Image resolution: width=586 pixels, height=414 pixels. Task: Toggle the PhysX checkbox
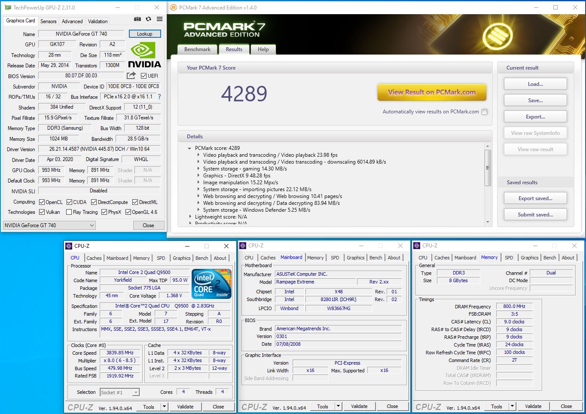pyautogui.click(x=104, y=212)
